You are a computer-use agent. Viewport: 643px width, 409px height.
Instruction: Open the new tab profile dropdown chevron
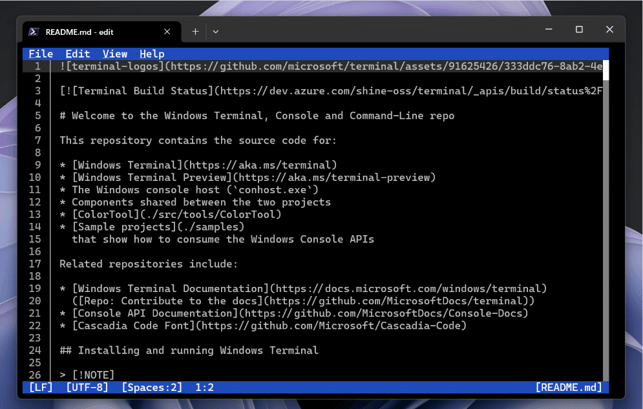pos(215,31)
